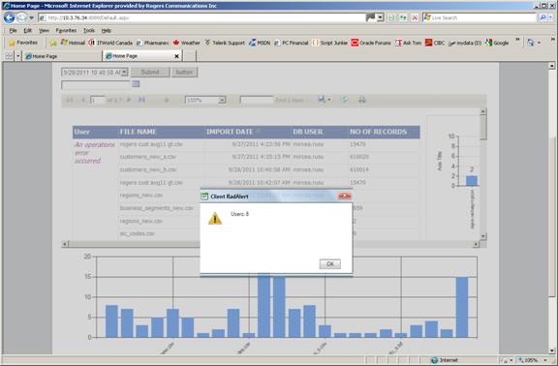Go back with the browser Back arrow

pos(10,17)
